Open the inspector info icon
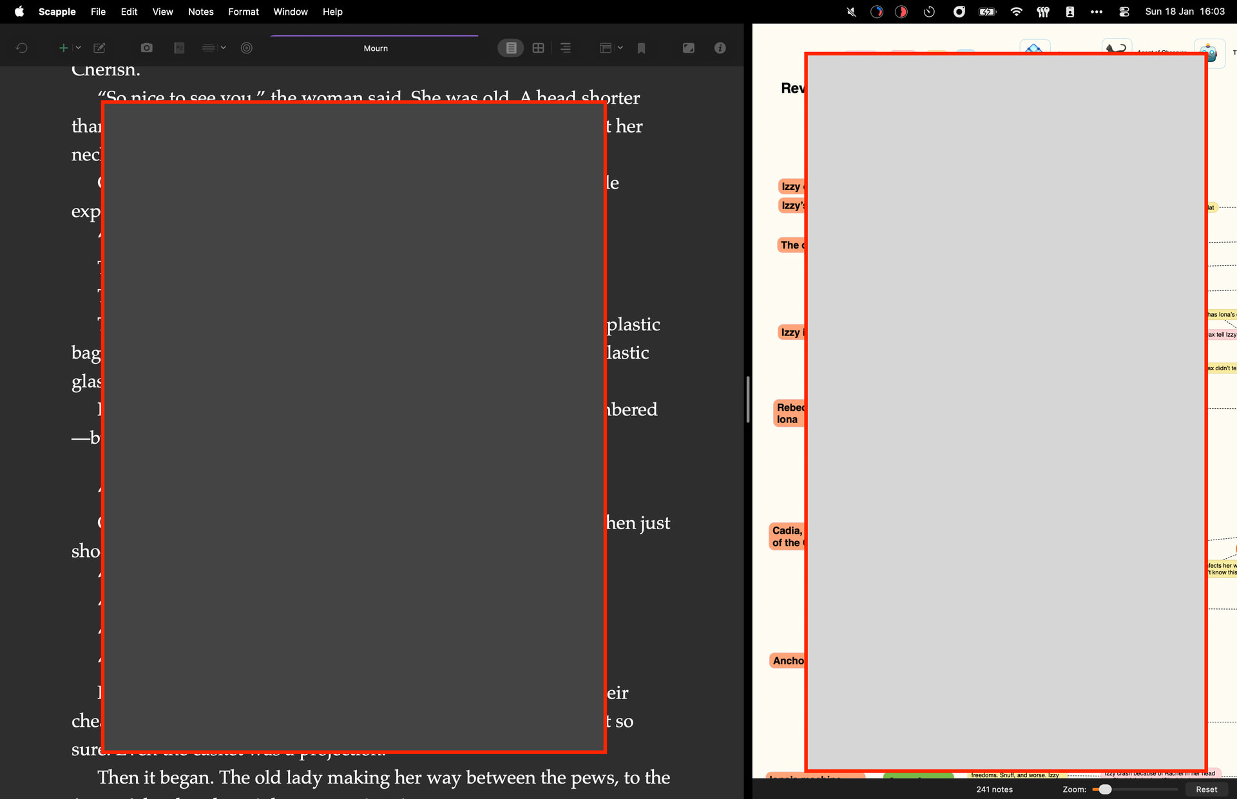Viewport: 1237px width, 799px height. point(720,48)
